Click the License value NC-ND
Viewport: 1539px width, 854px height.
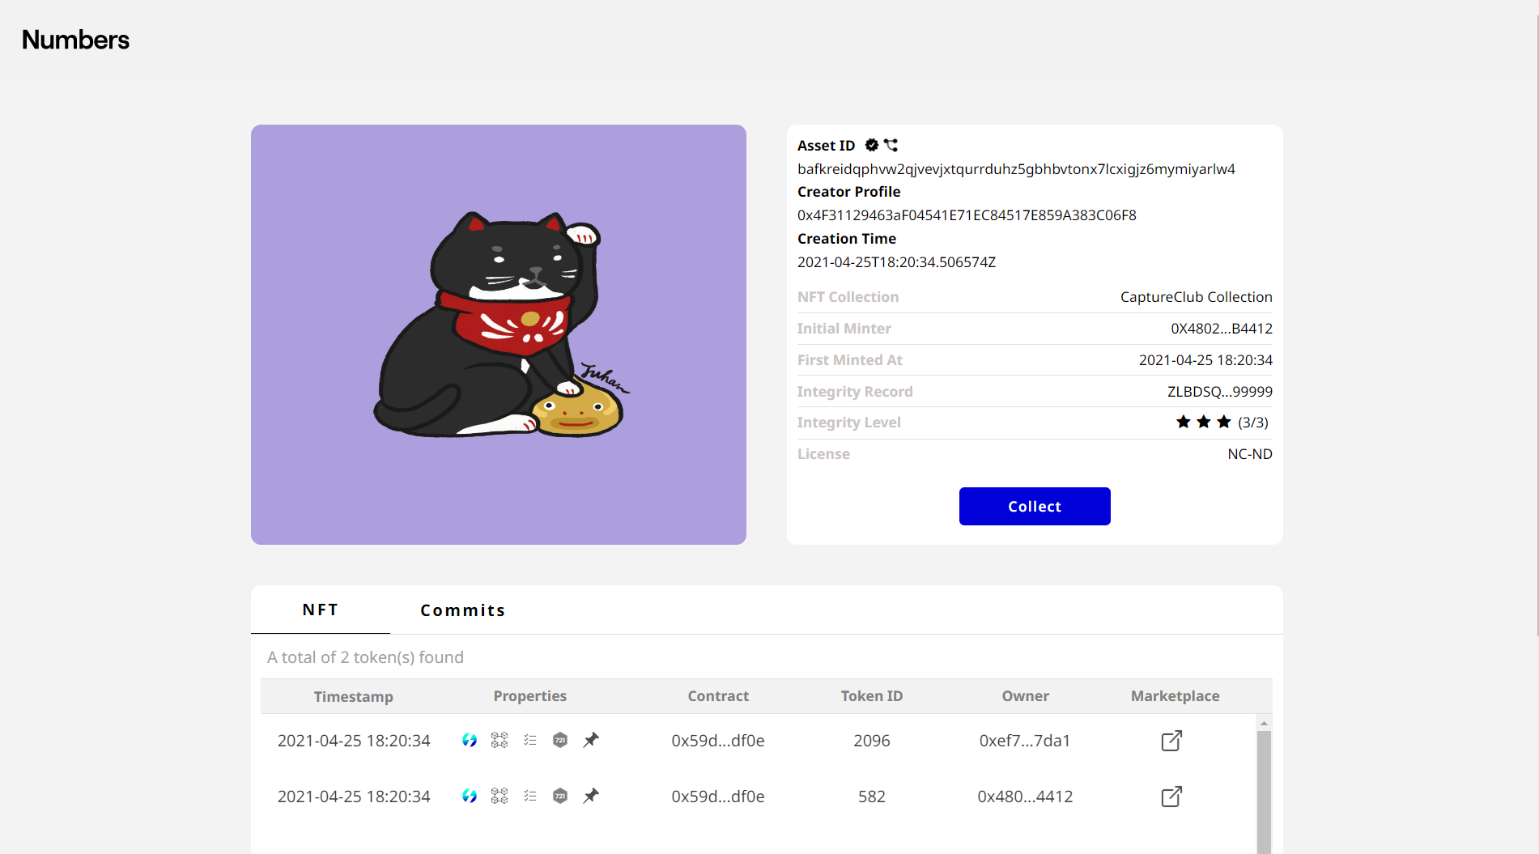click(x=1250, y=454)
